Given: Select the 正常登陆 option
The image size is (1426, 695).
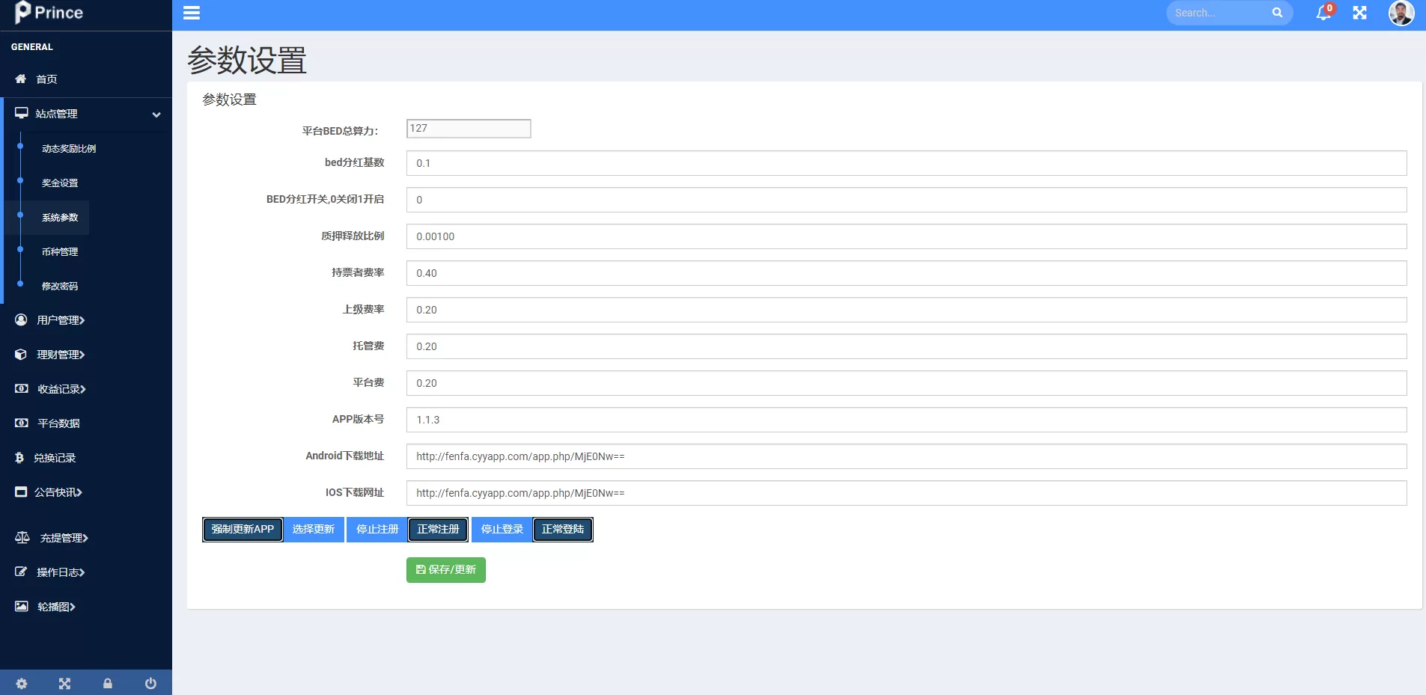Looking at the screenshot, I should coord(563,530).
